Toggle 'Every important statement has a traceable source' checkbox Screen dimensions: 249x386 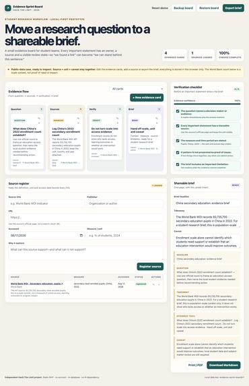coord(178,126)
